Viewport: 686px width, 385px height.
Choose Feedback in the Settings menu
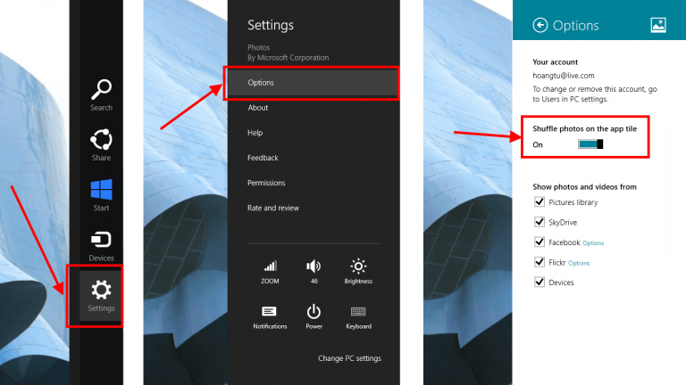point(263,158)
